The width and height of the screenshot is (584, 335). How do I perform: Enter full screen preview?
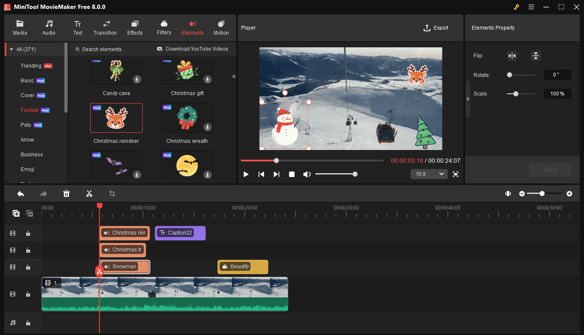[x=456, y=174]
